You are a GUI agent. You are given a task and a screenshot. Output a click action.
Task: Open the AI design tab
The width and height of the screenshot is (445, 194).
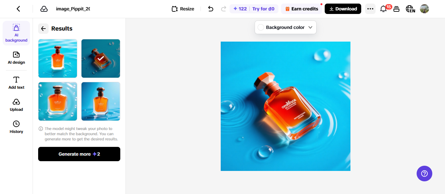pyautogui.click(x=16, y=58)
